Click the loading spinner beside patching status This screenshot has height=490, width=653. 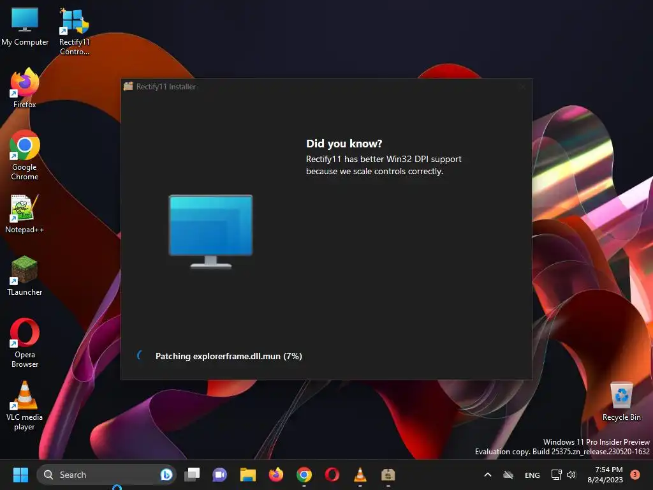coord(140,355)
